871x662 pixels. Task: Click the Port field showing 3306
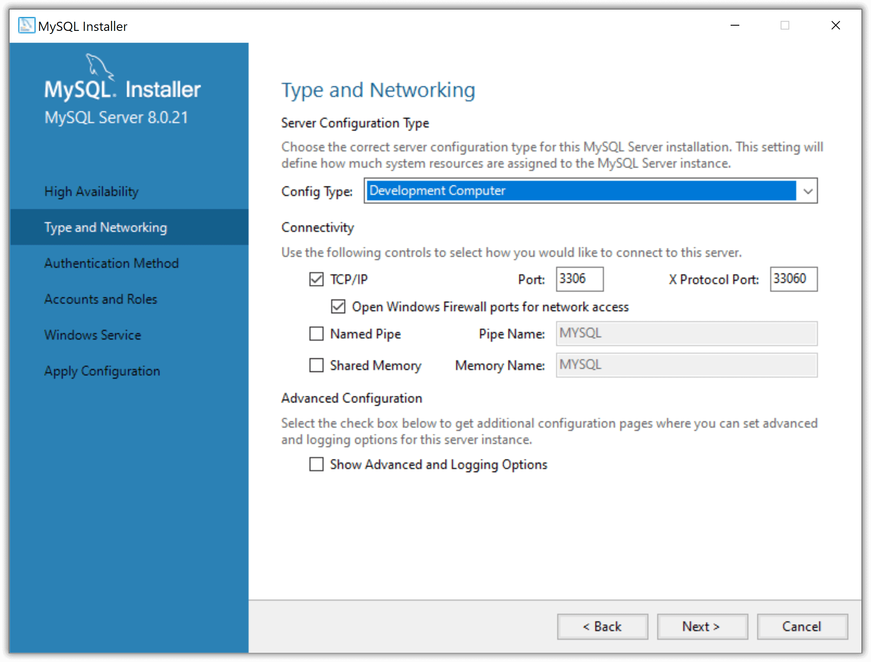(x=579, y=279)
